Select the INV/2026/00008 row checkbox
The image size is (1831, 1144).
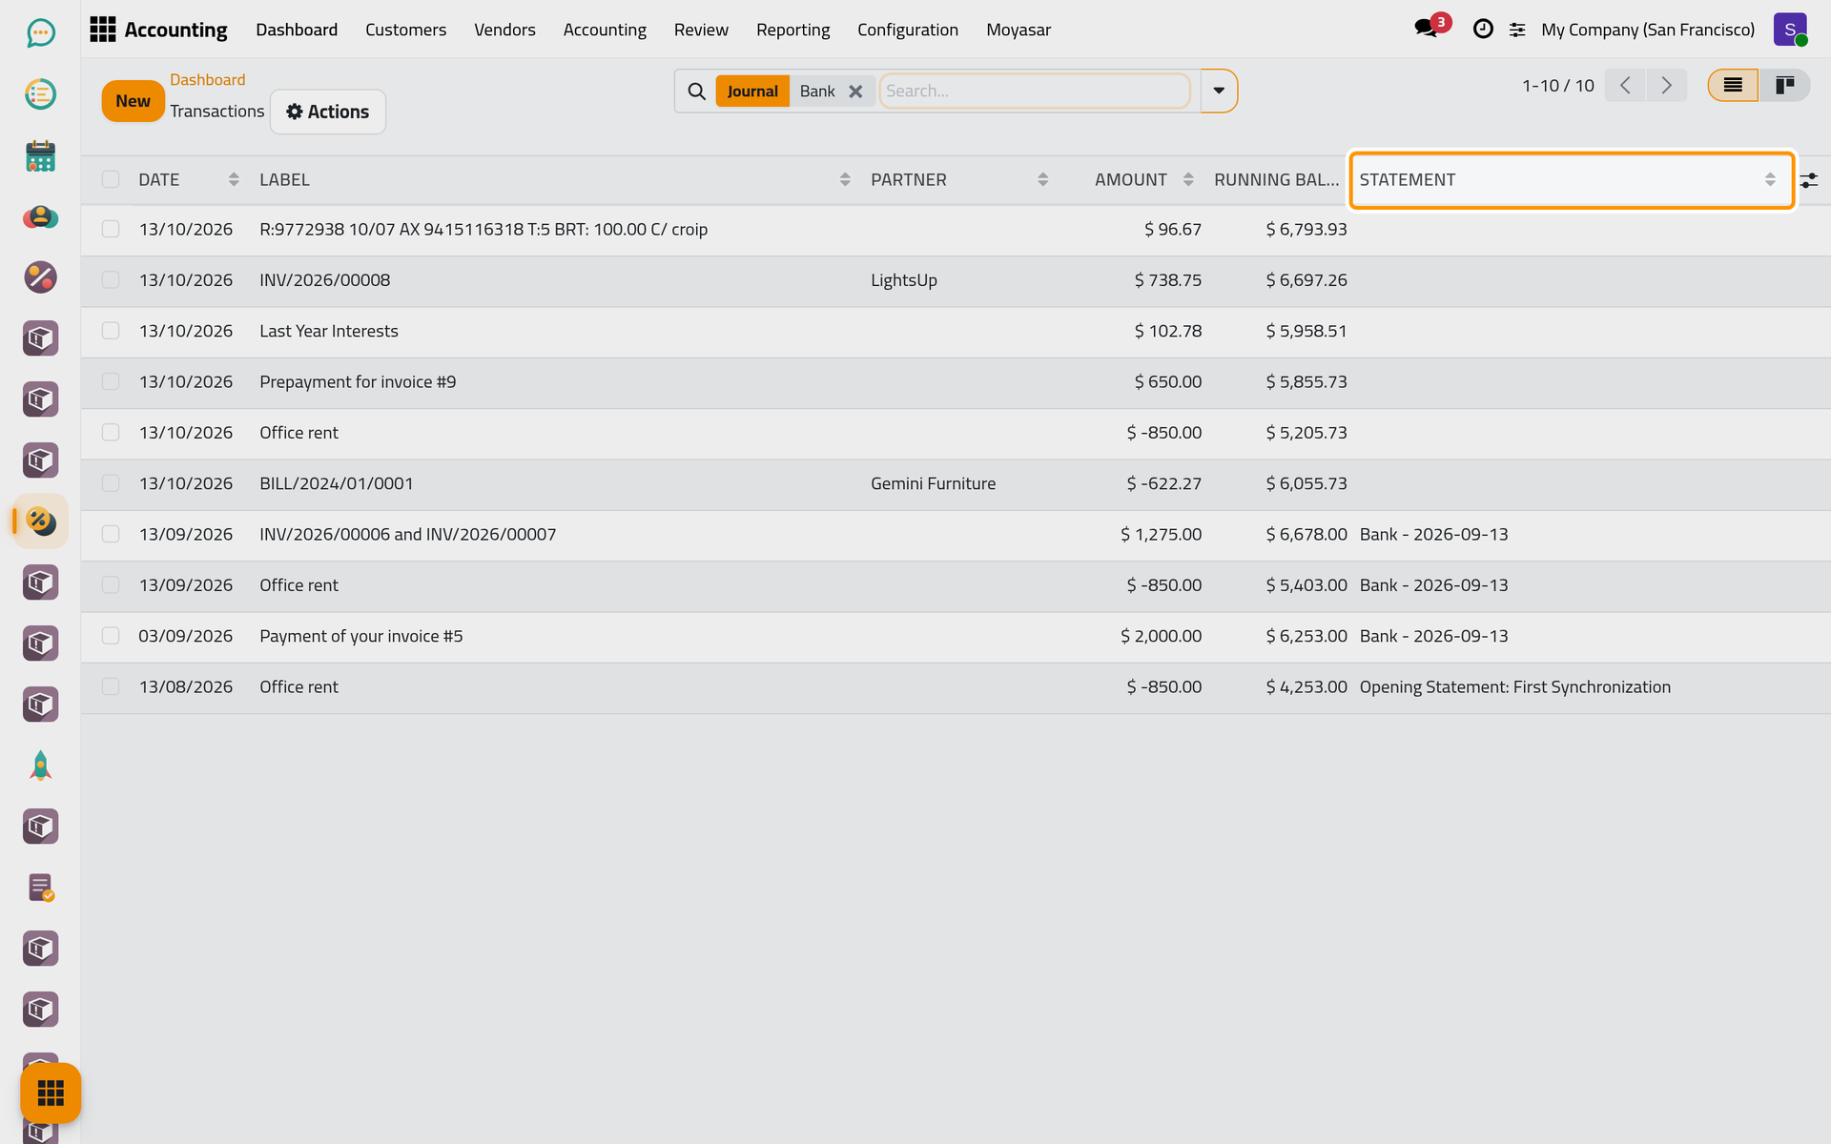point(111,280)
